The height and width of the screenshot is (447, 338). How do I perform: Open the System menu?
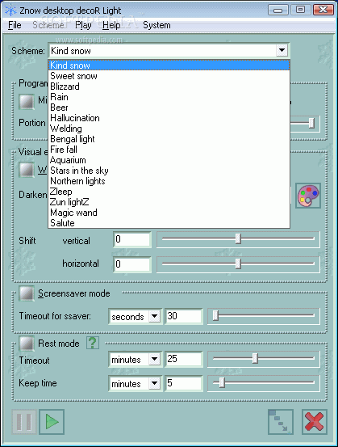(x=156, y=25)
